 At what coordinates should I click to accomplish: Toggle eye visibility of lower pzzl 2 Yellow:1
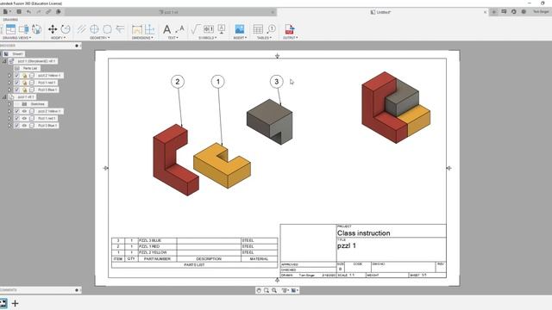pos(24,111)
